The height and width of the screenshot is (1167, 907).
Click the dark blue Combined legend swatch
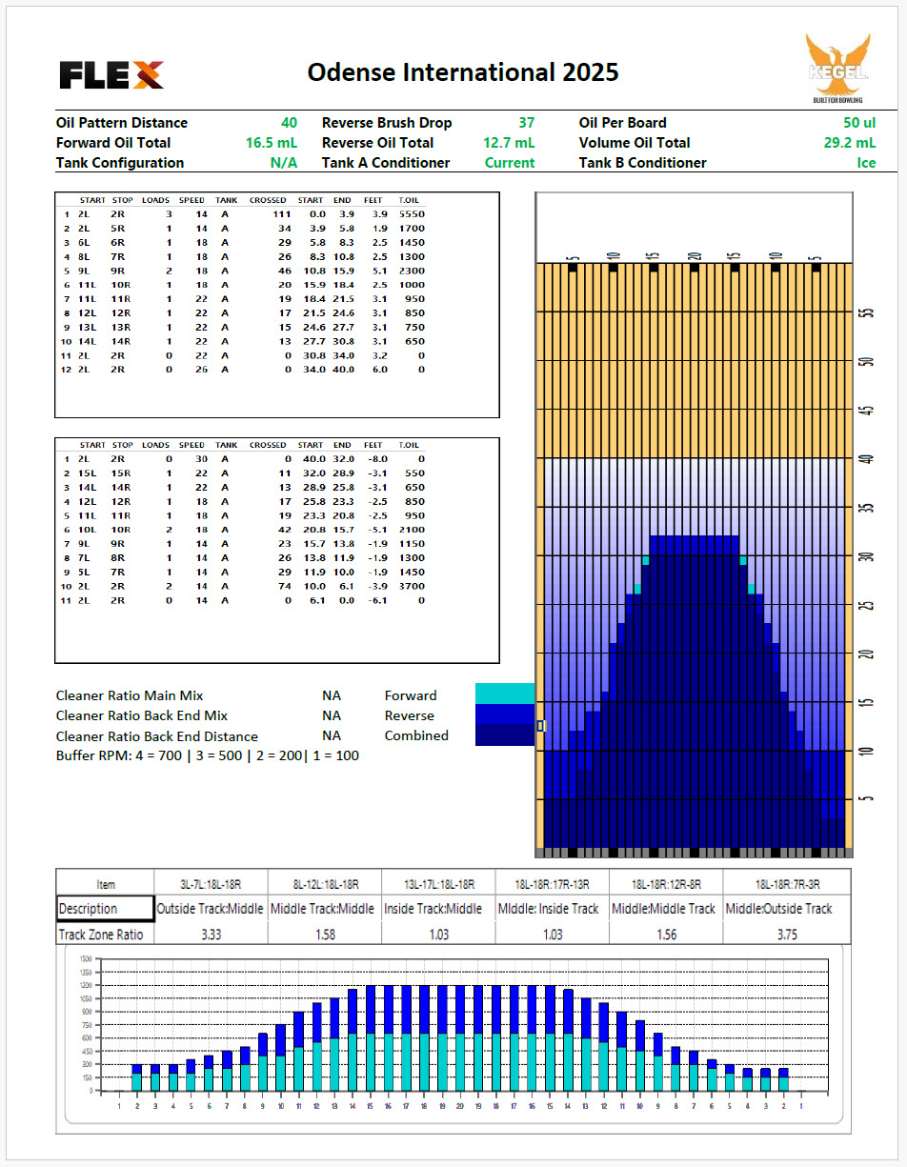point(504,734)
